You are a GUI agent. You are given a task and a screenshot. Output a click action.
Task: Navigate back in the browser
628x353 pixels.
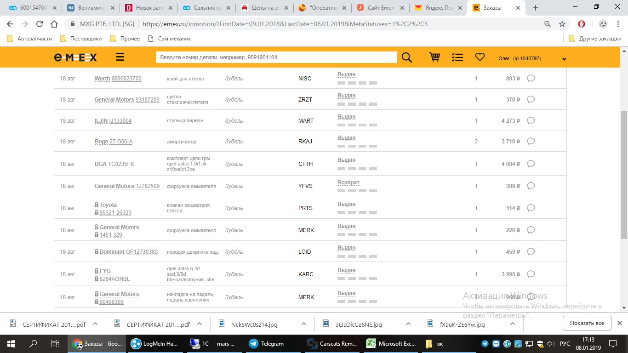pyautogui.click(x=10, y=24)
